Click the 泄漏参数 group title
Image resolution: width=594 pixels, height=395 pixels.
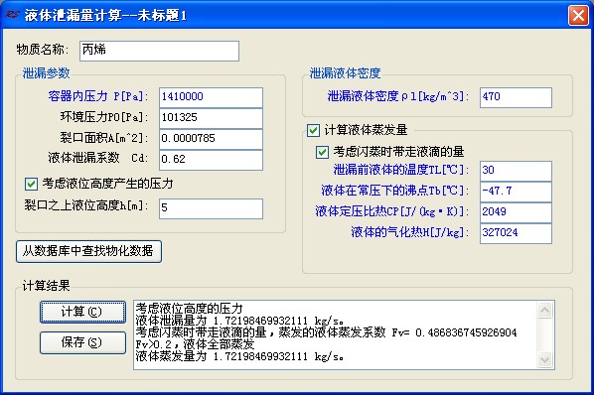(47, 73)
